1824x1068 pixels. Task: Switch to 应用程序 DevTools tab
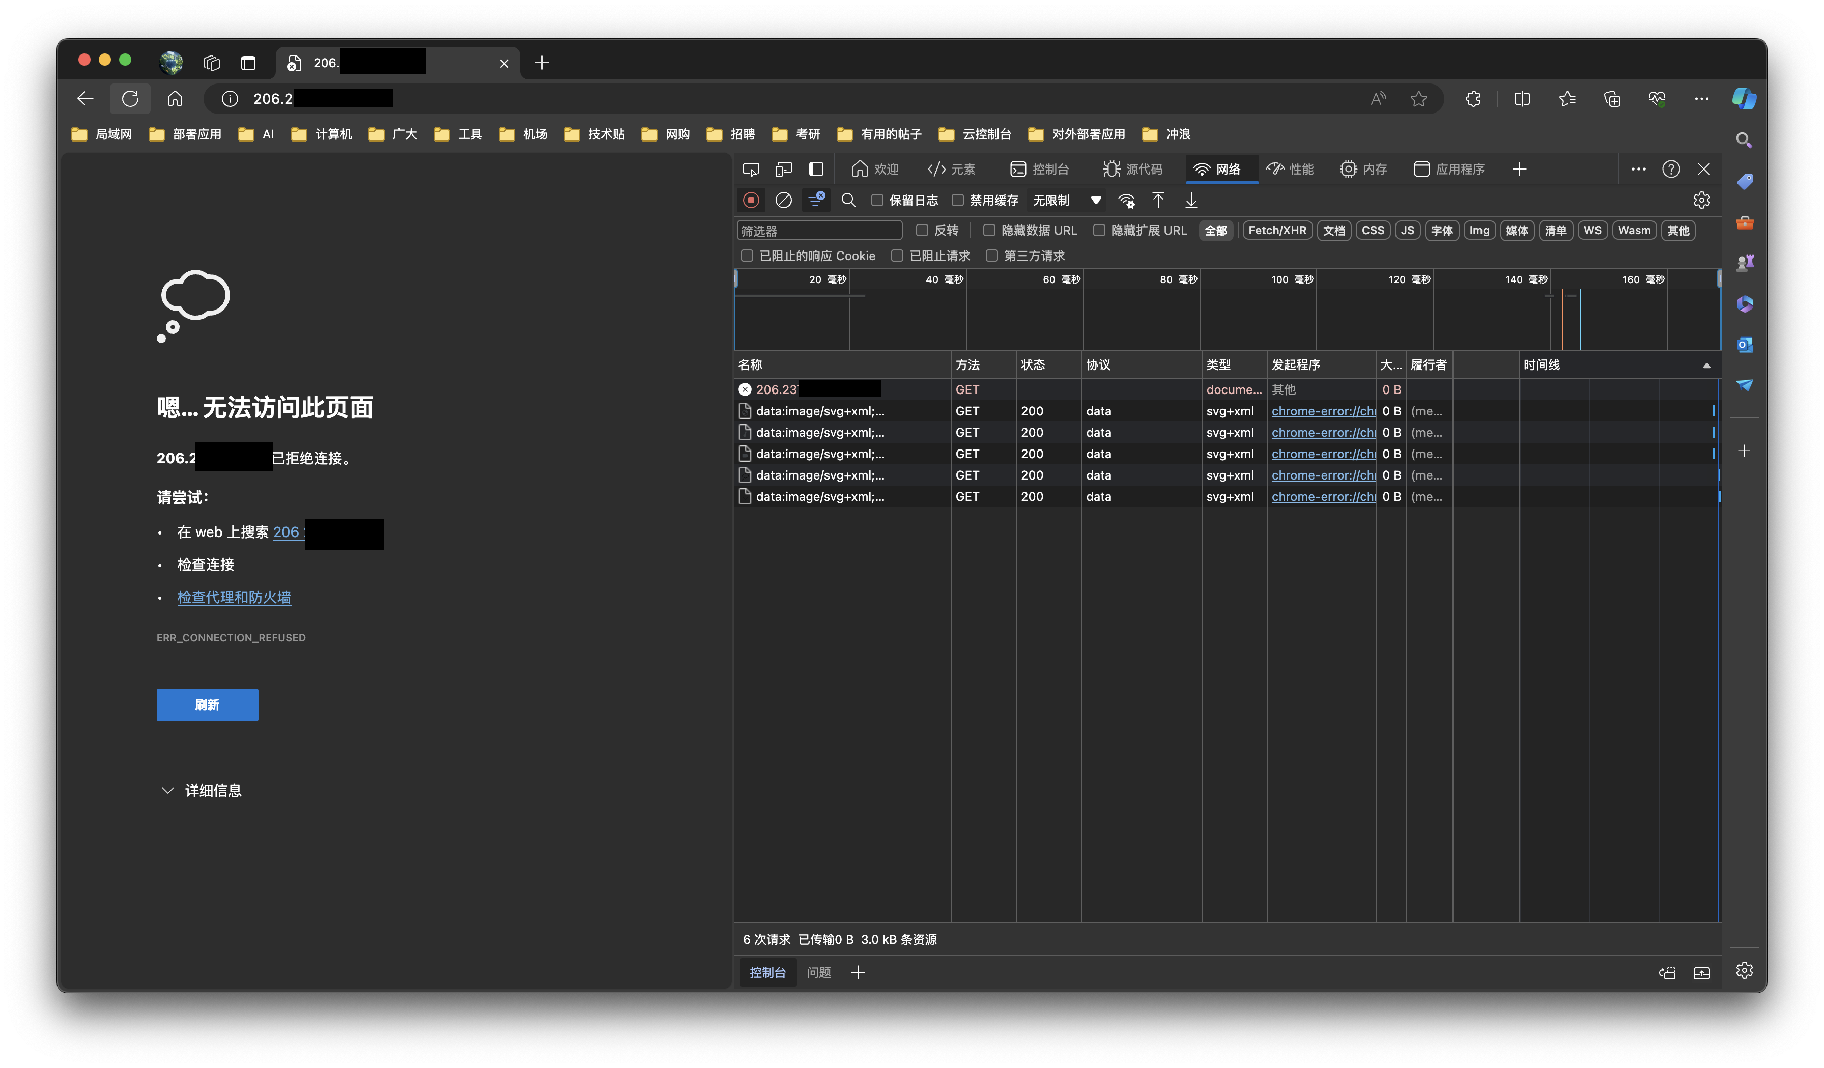[x=1448, y=168]
